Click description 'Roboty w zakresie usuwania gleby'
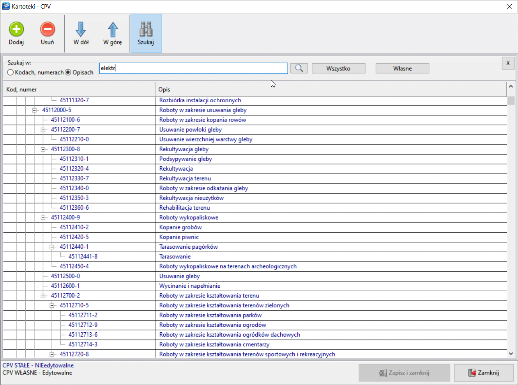Image resolution: width=518 pixels, height=385 pixels. 203,110
